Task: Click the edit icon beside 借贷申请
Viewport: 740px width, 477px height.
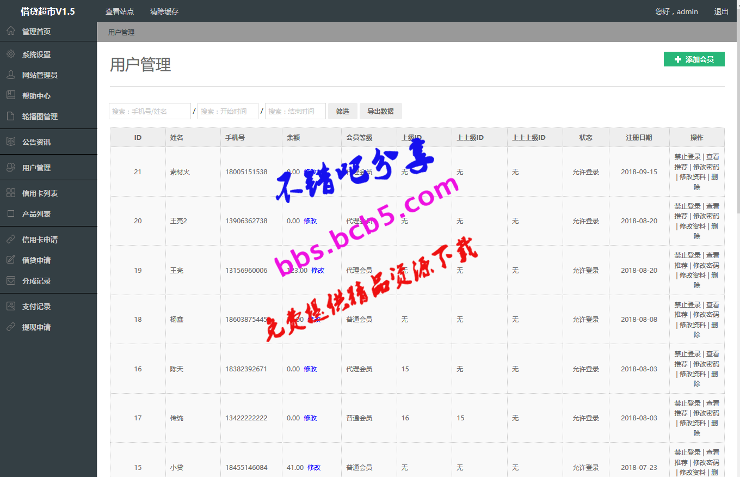Action: [x=11, y=260]
